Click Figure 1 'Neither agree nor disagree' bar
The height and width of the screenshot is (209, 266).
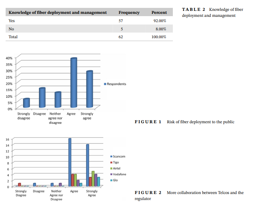click(58, 100)
